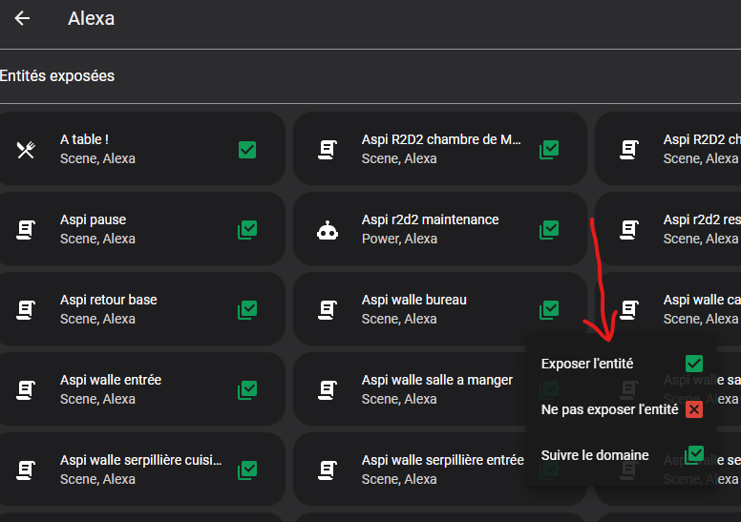Click the script icon of Aspi retour base

tap(26, 310)
